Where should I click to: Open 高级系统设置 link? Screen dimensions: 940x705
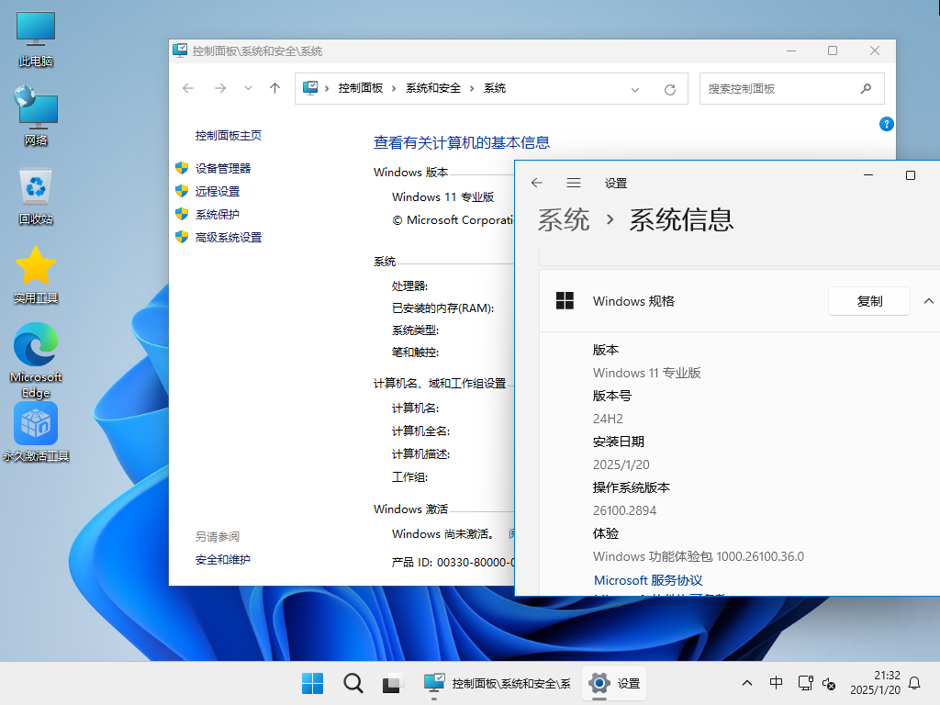[229, 238]
